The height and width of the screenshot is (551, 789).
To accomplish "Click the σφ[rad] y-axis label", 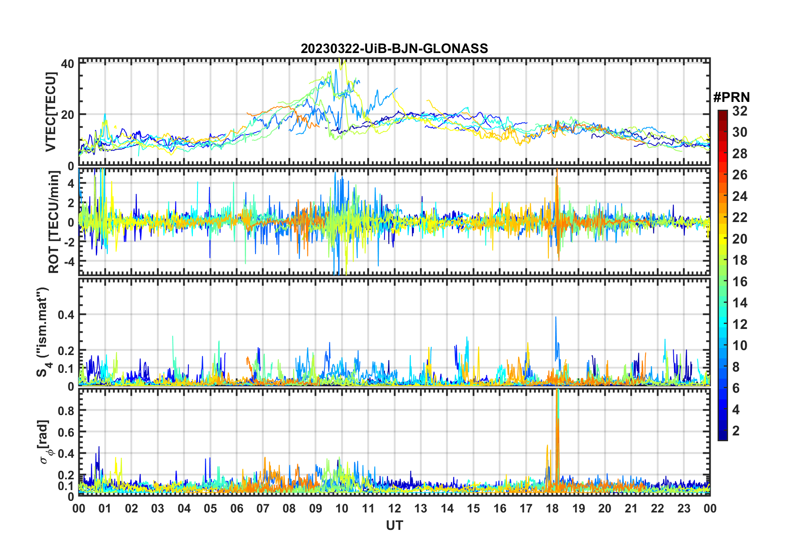I will (x=45, y=442).
